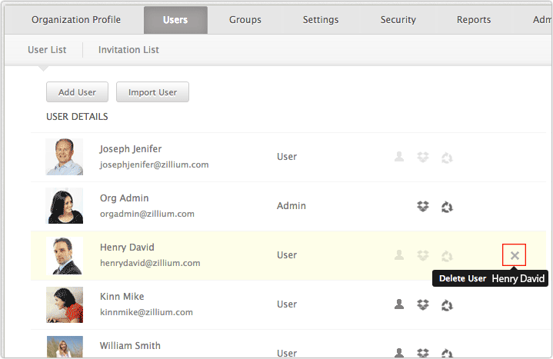Open the Organization Profile tab
Viewport: 553px width, 359px height.
(76, 20)
